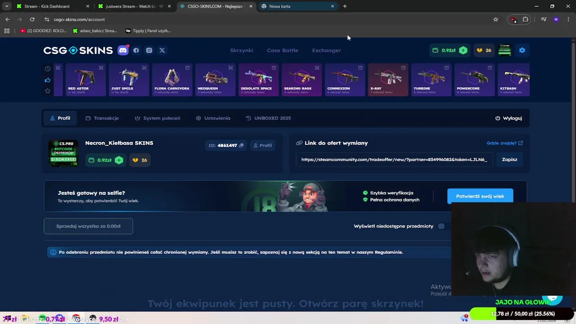The width and height of the screenshot is (576, 324).
Task: Focus the Steam trade link input field
Action: 394,159
